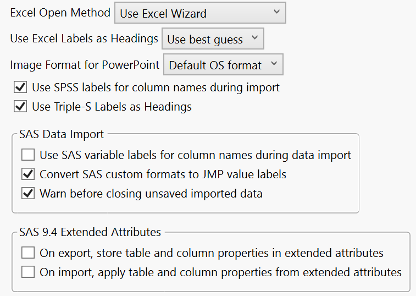Expand the Use Excel Labels as Headings dropdown
The image size is (416, 296).
click(x=212, y=40)
